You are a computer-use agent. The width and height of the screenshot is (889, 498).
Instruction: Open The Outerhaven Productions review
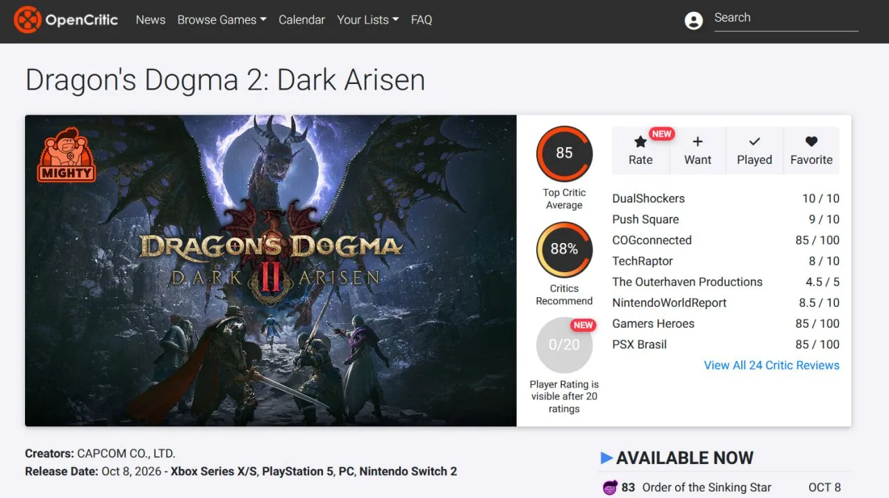[x=687, y=282]
